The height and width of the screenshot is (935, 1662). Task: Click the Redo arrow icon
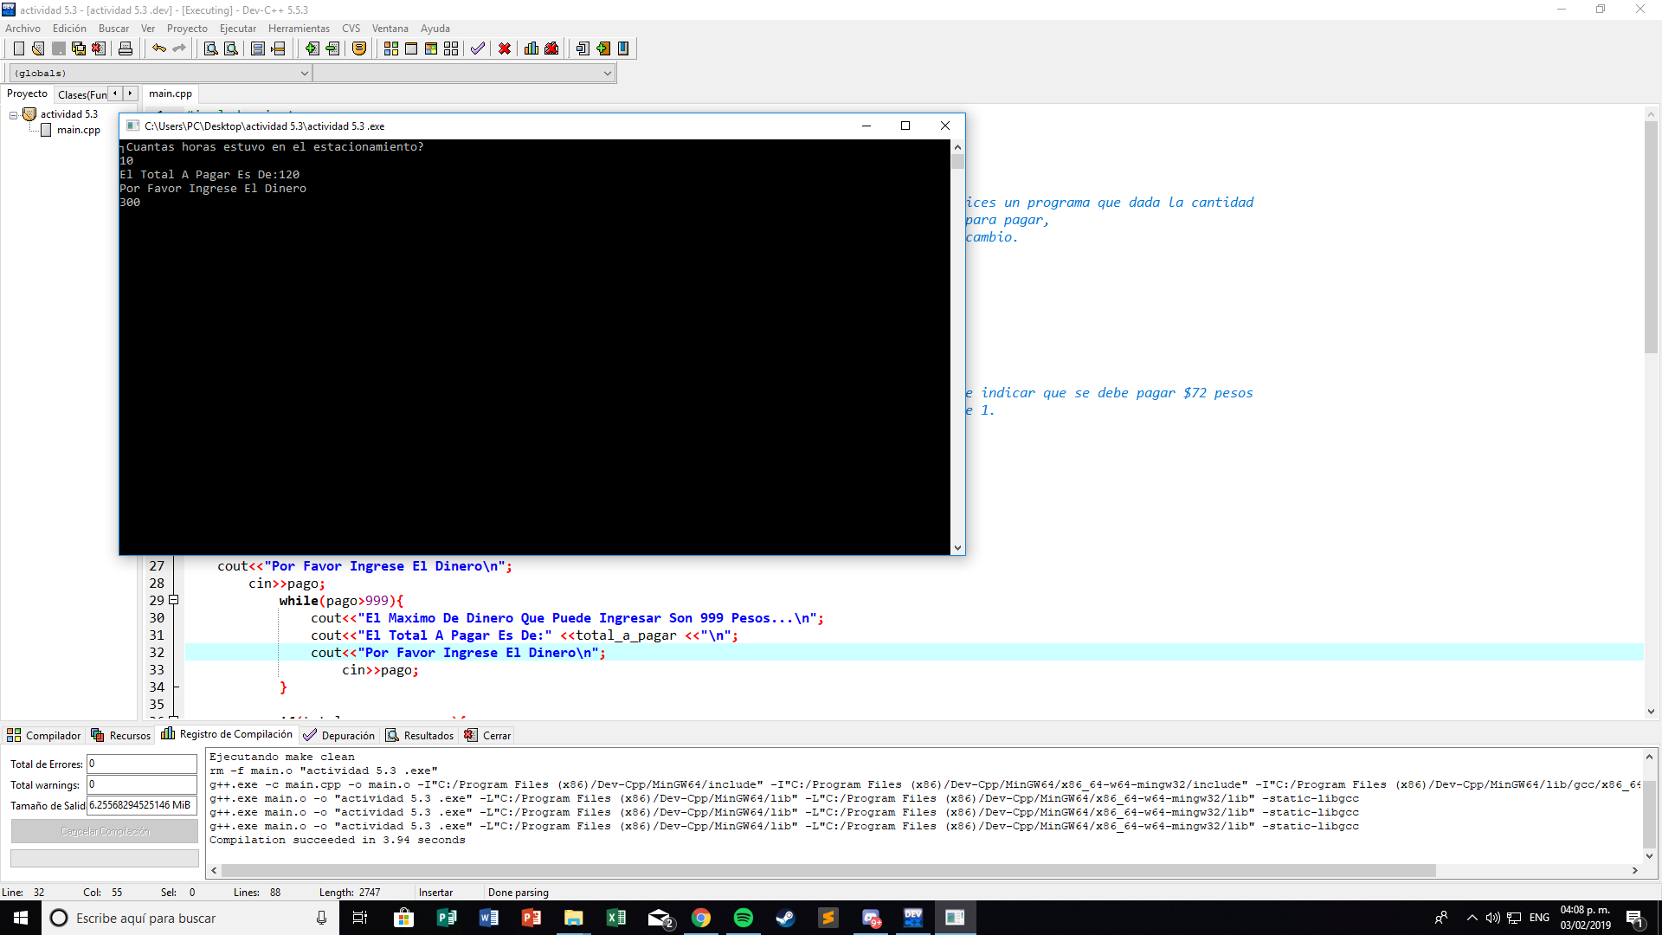point(178,48)
